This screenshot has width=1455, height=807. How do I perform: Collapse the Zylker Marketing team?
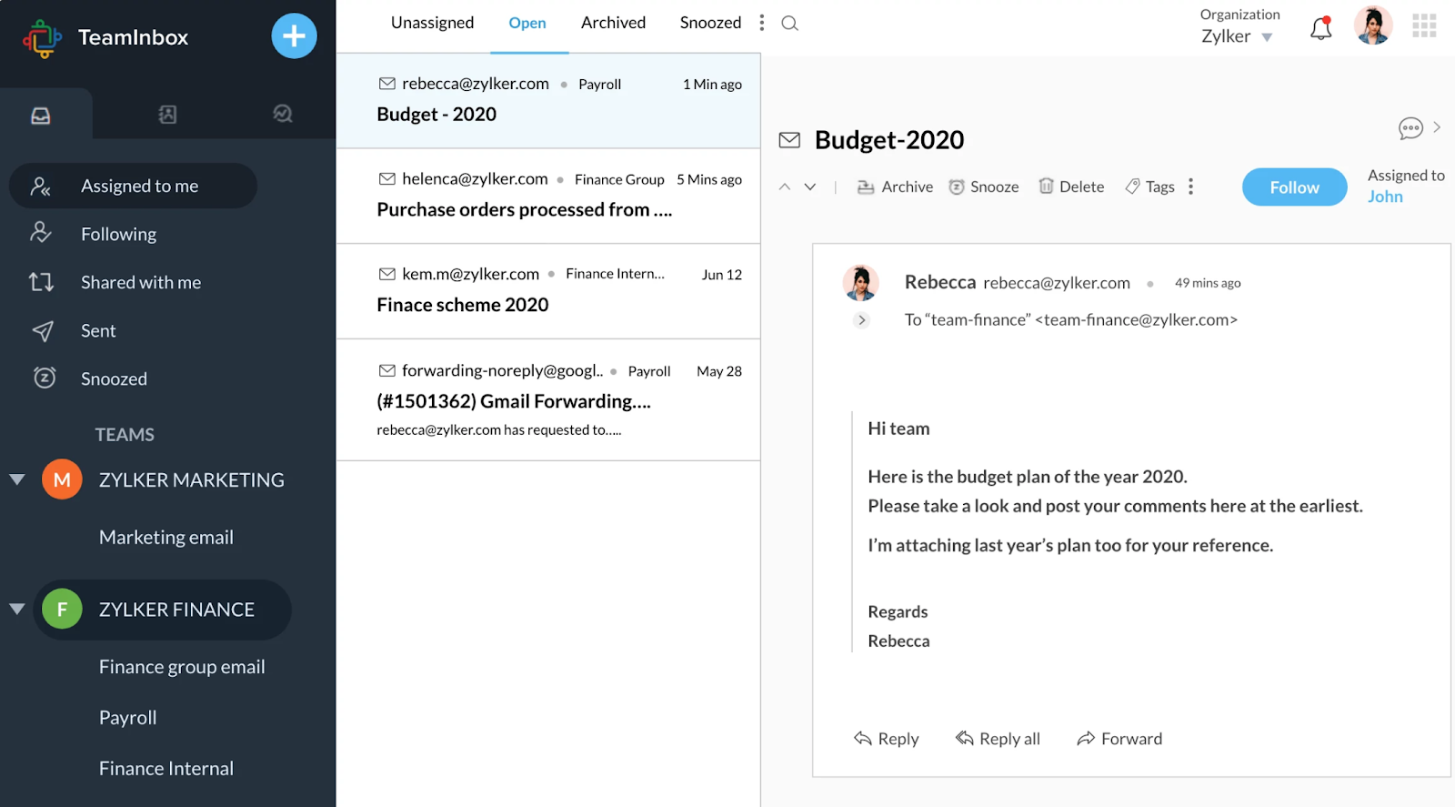coord(17,479)
